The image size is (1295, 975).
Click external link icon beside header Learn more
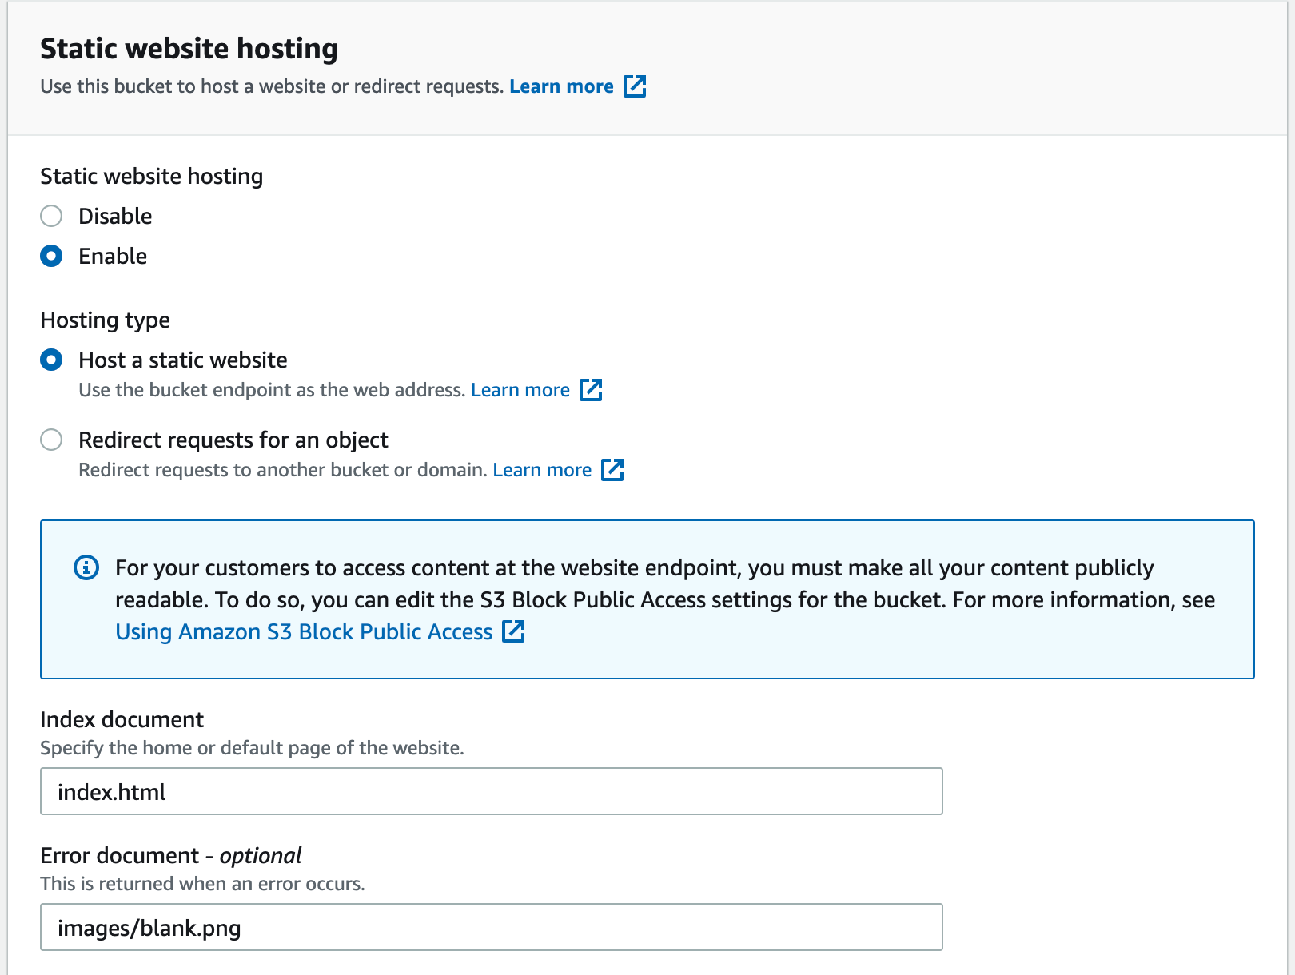tap(635, 86)
